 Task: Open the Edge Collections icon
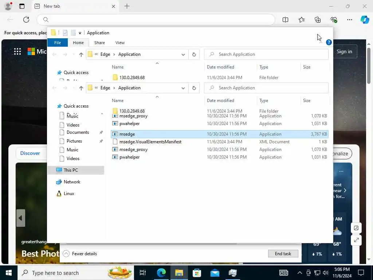tap(318, 20)
